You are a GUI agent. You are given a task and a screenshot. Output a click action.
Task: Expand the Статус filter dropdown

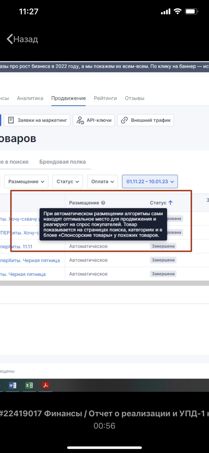click(67, 181)
